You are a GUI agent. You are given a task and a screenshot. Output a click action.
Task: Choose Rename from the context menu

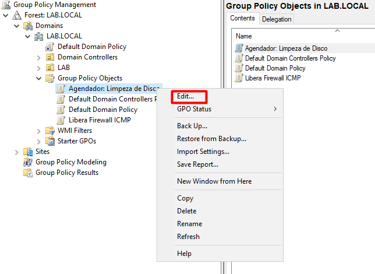tap(189, 224)
